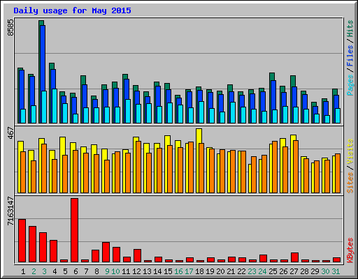Click the red KBytes bar for day 12

(138, 256)
